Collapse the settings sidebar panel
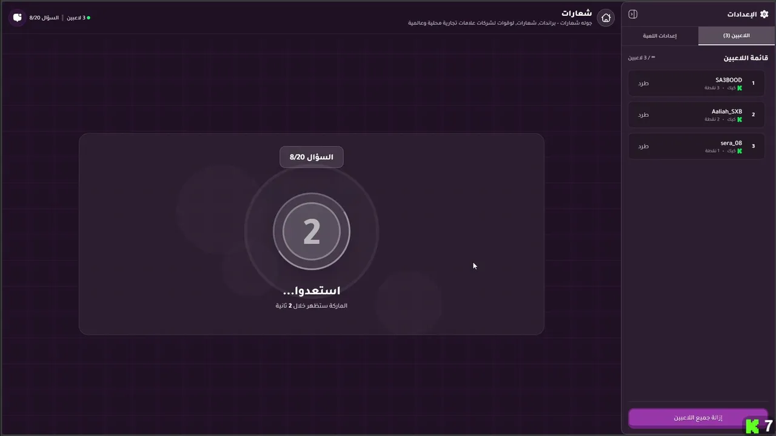This screenshot has height=436, width=776. pos(633,14)
